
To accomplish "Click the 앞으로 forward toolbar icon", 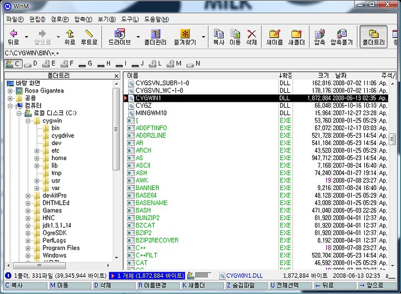I will tap(42, 37).
